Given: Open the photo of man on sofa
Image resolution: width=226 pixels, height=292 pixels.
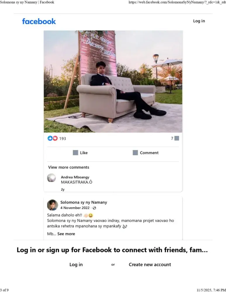Looking at the screenshot, I should pyautogui.click(x=113, y=81).
